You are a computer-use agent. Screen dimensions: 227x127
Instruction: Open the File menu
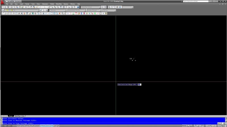tap(7, 4)
